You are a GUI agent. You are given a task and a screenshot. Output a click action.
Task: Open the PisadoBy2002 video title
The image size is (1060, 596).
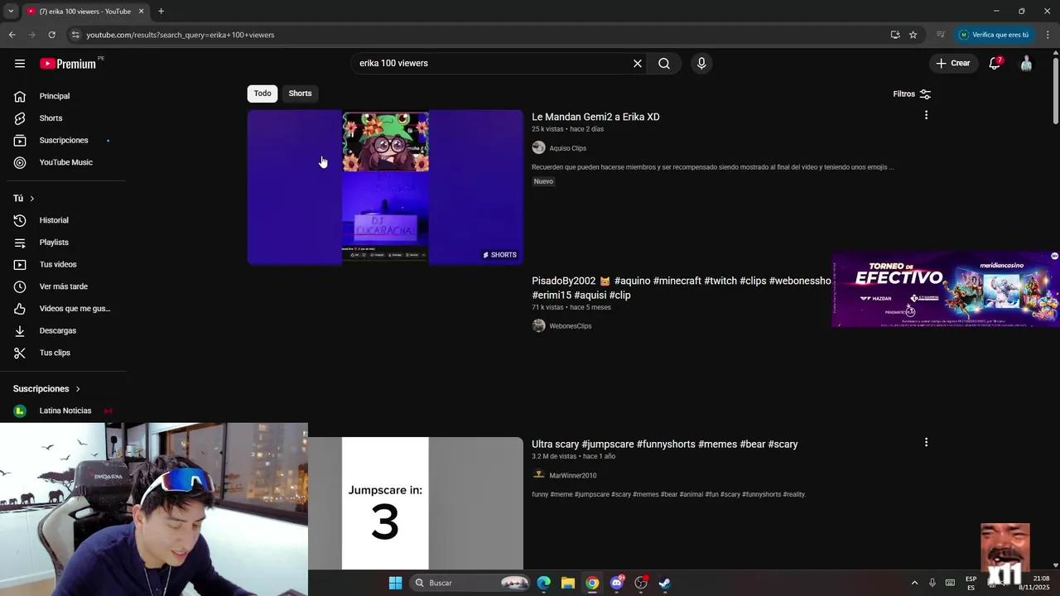(x=681, y=288)
